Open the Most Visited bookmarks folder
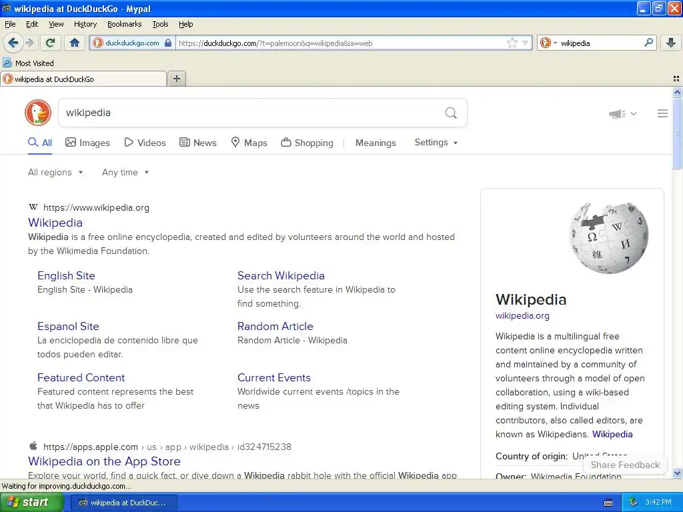Viewport: 683px width, 512px height. (x=29, y=63)
